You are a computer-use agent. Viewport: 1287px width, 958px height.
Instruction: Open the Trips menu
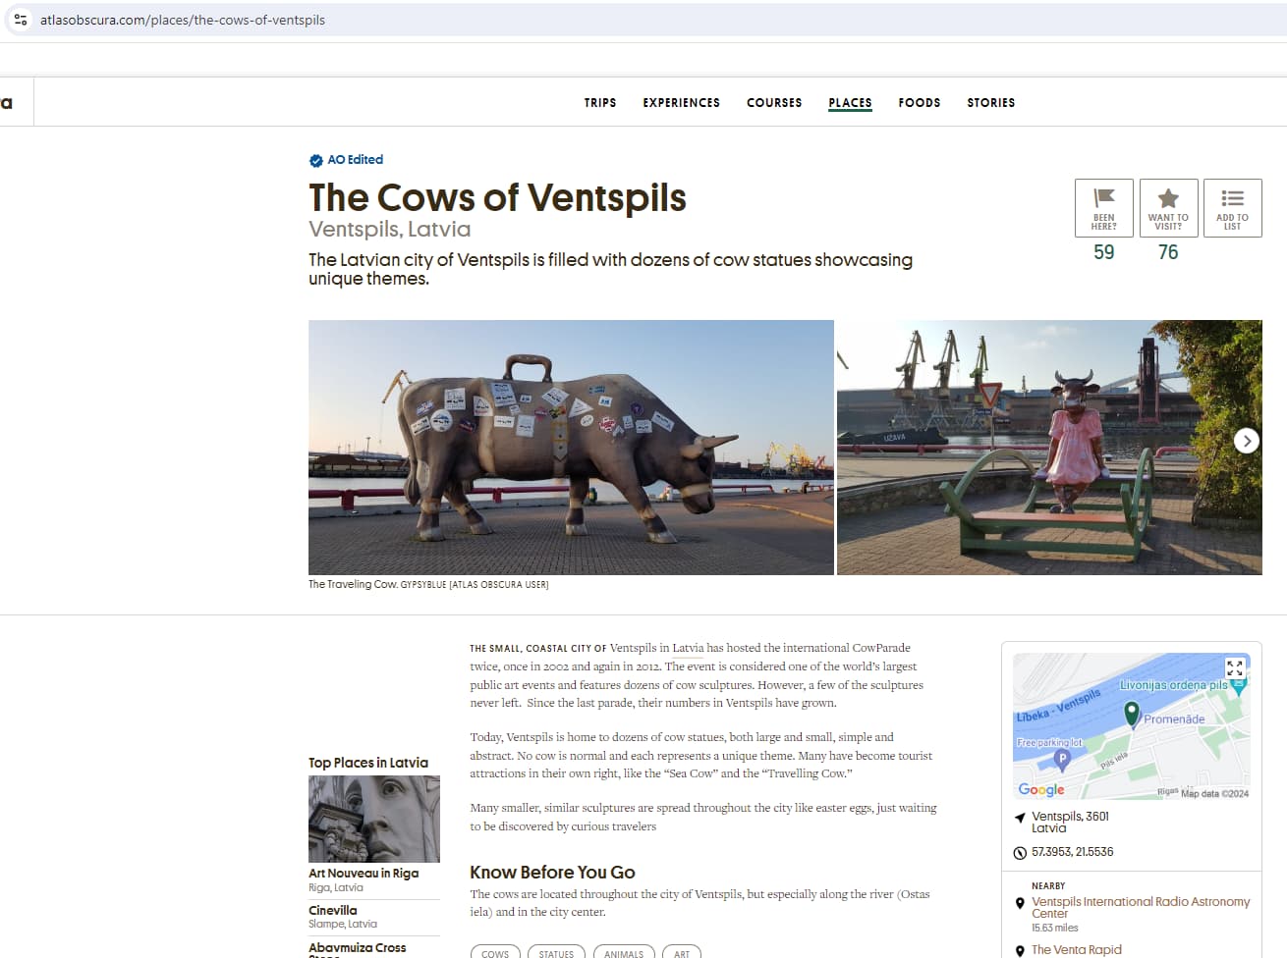point(600,102)
